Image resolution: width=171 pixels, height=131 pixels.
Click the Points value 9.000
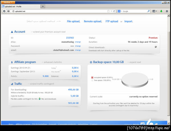46,76
